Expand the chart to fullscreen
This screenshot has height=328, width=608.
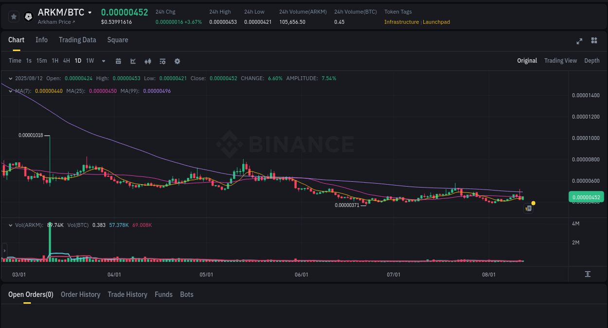[579, 41]
